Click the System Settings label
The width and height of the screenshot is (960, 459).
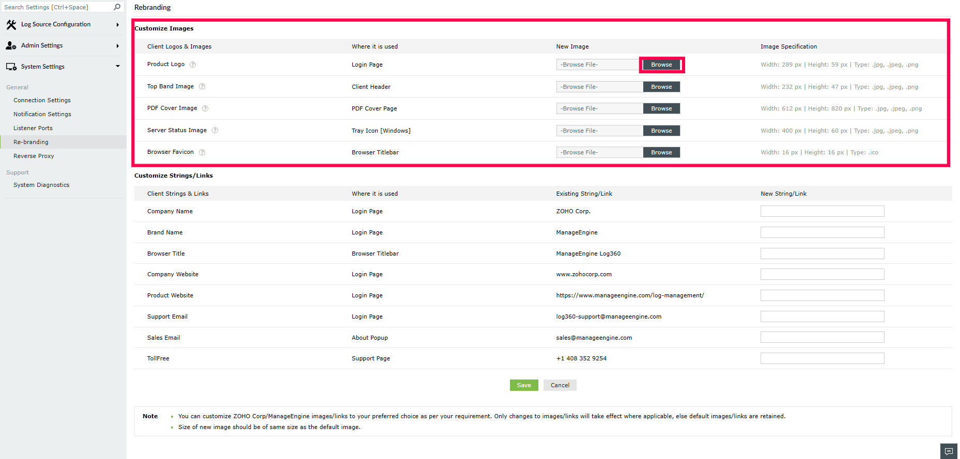43,67
